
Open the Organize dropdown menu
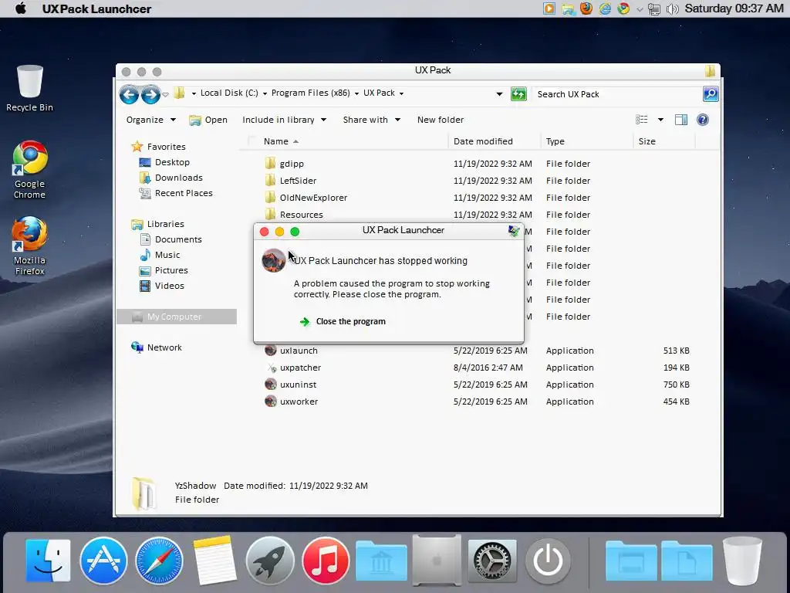150,120
